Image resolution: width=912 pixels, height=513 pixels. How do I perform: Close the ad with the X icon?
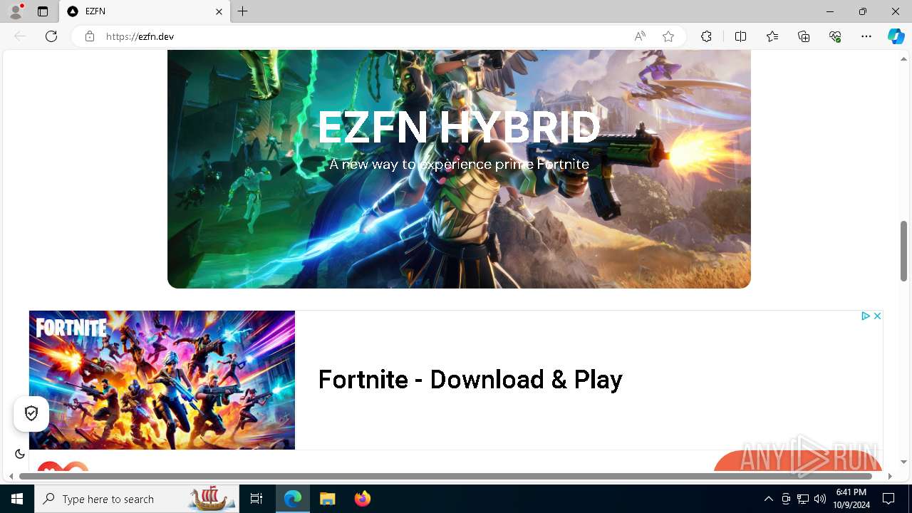pos(877,316)
